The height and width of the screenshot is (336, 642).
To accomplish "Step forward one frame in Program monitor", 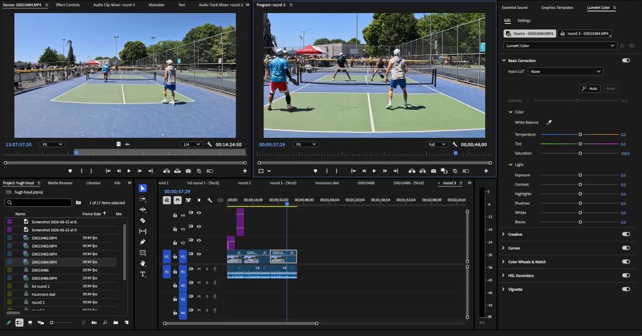I will point(385,171).
